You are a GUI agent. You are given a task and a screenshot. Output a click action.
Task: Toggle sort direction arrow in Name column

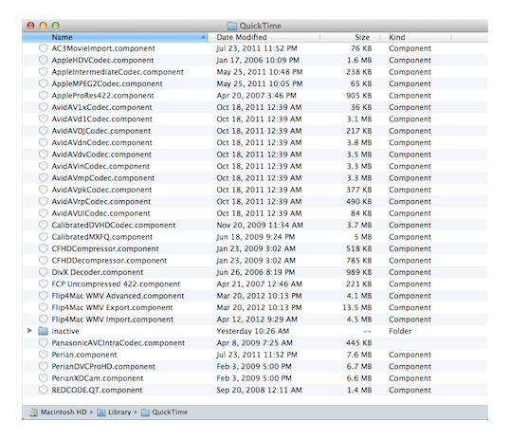203,37
